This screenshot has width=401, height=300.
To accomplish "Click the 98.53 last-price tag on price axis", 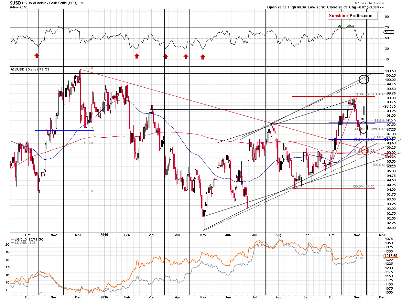I will coord(388,106).
